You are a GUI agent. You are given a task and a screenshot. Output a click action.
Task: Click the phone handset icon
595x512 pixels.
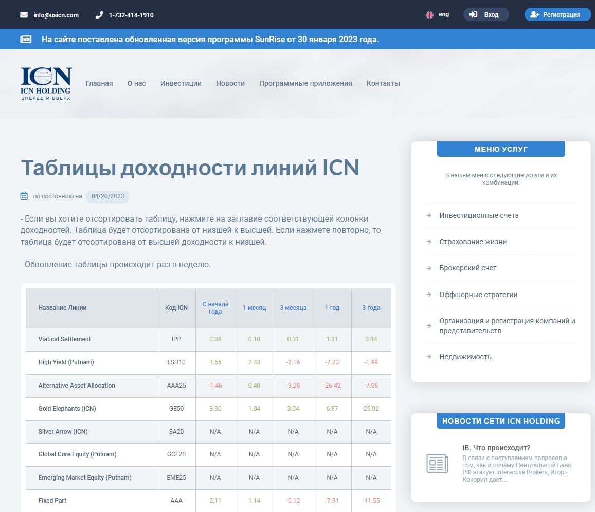coord(99,15)
